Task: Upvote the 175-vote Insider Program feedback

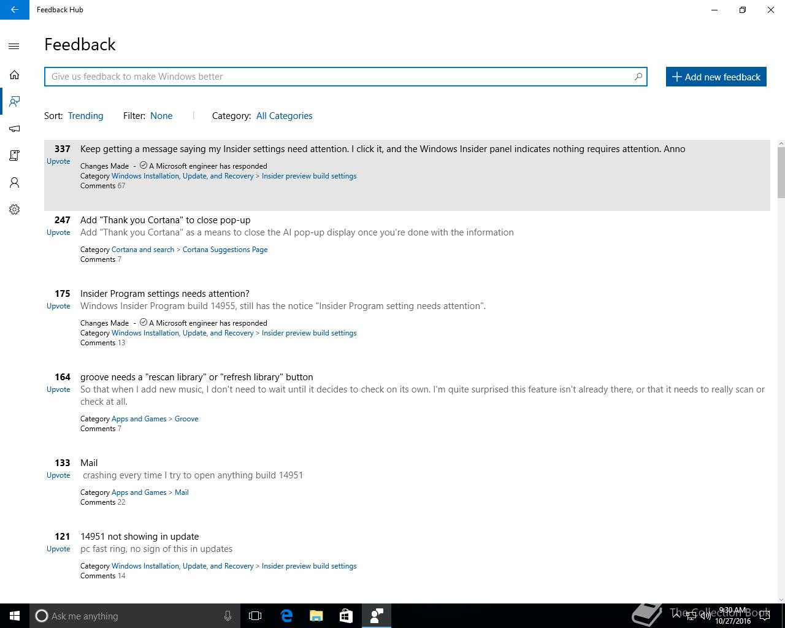Action: [58, 306]
